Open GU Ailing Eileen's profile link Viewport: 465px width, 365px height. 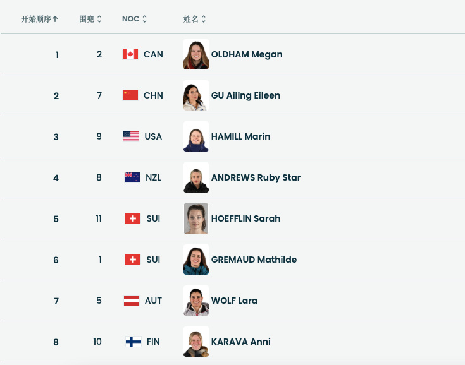(x=245, y=95)
